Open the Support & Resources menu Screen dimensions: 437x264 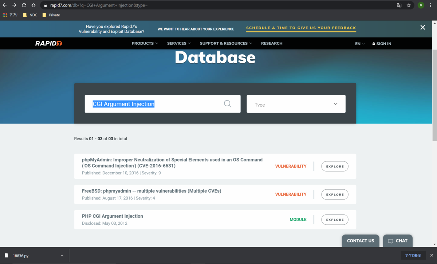pyautogui.click(x=226, y=43)
